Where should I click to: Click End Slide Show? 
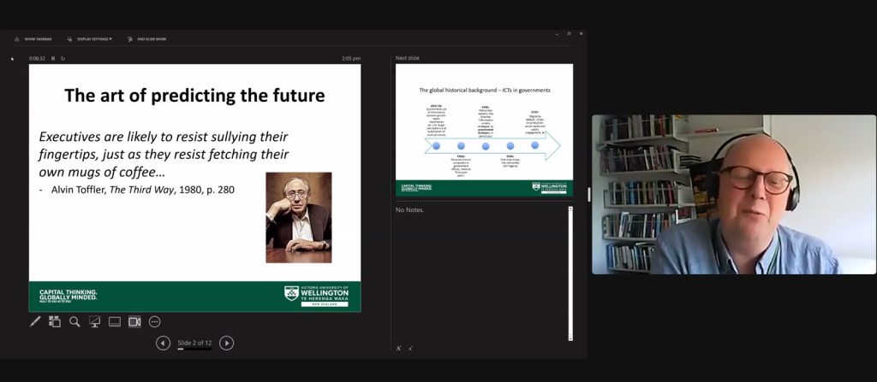click(x=146, y=38)
